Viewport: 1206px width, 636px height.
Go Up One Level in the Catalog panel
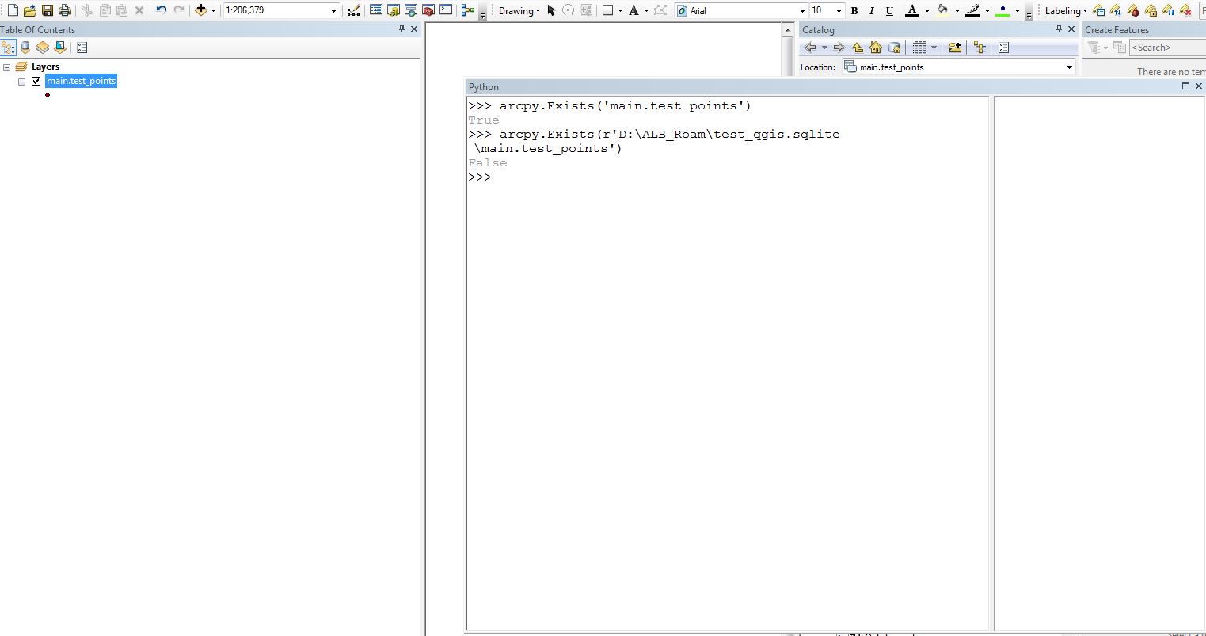tap(858, 48)
